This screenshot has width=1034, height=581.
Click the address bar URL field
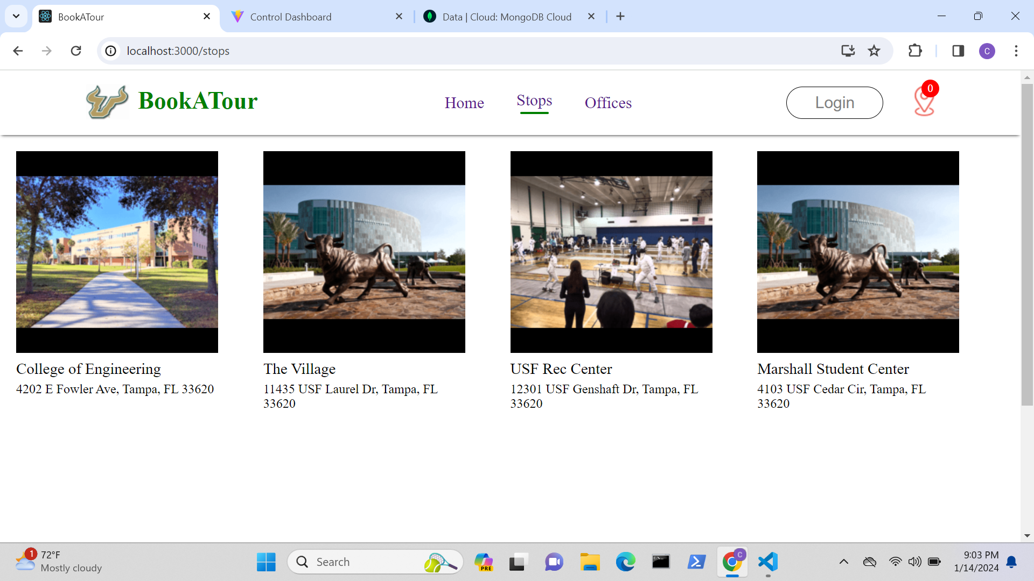[431, 51]
